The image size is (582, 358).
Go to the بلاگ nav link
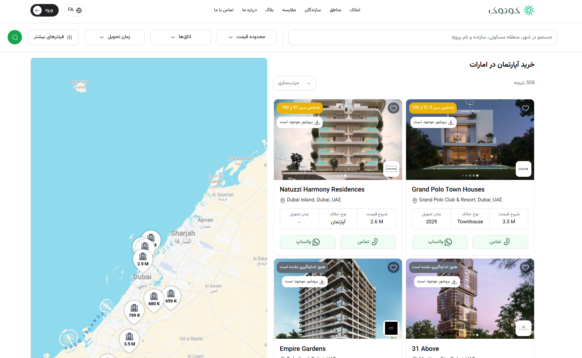coord(270,10)
